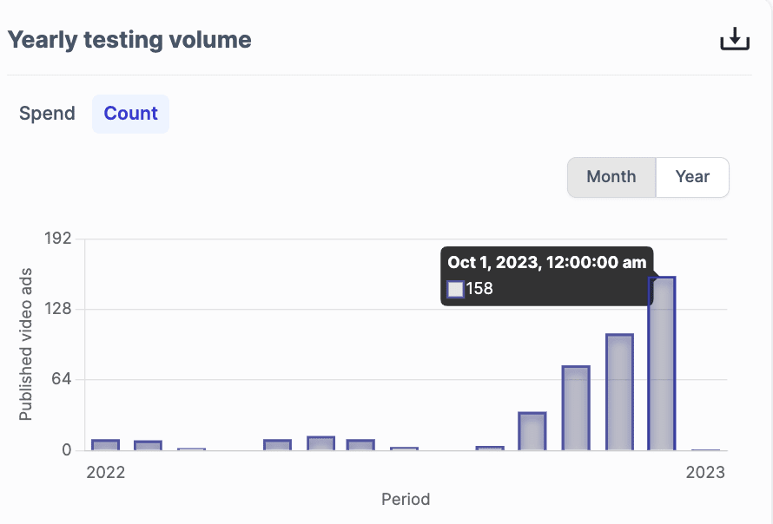This screenshot has width=773, height=524.
Task: Switch the chart to Year view
Action: (x=692, y=177)
